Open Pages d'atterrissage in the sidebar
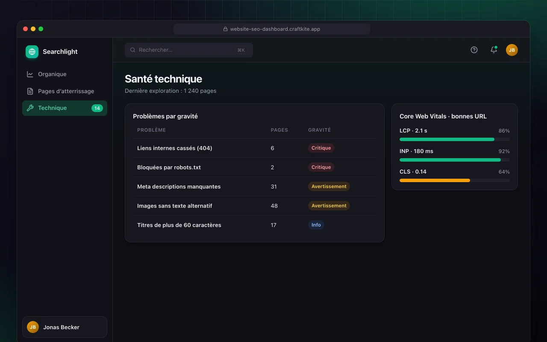547x342 pixels. tap(65, 91)
